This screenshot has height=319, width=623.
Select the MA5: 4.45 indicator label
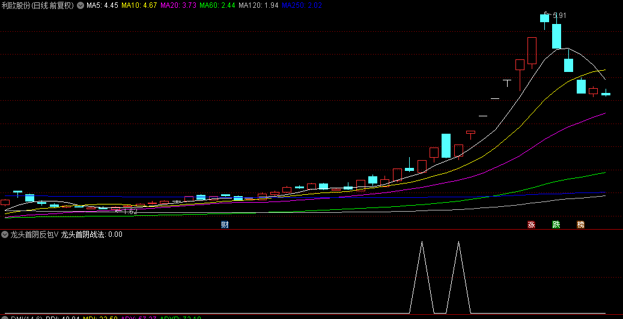coord(102,5)
